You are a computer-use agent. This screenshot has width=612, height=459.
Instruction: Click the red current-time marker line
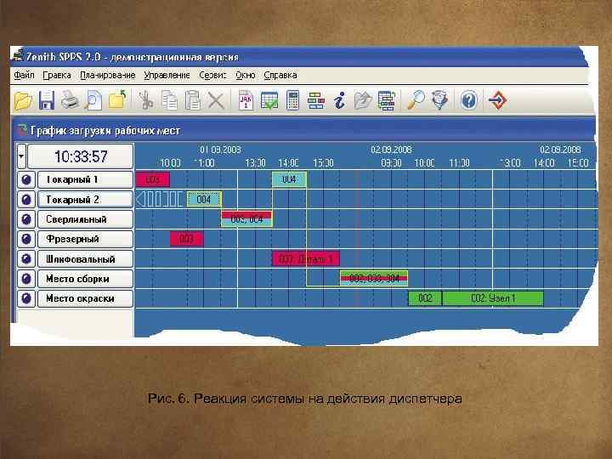[356, 239]
